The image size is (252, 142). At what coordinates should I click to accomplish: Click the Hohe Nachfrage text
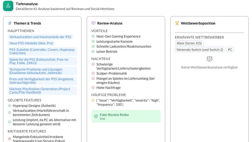click(108, 88)
